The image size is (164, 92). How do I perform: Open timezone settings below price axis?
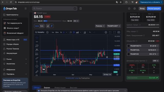tap(117, 75)
